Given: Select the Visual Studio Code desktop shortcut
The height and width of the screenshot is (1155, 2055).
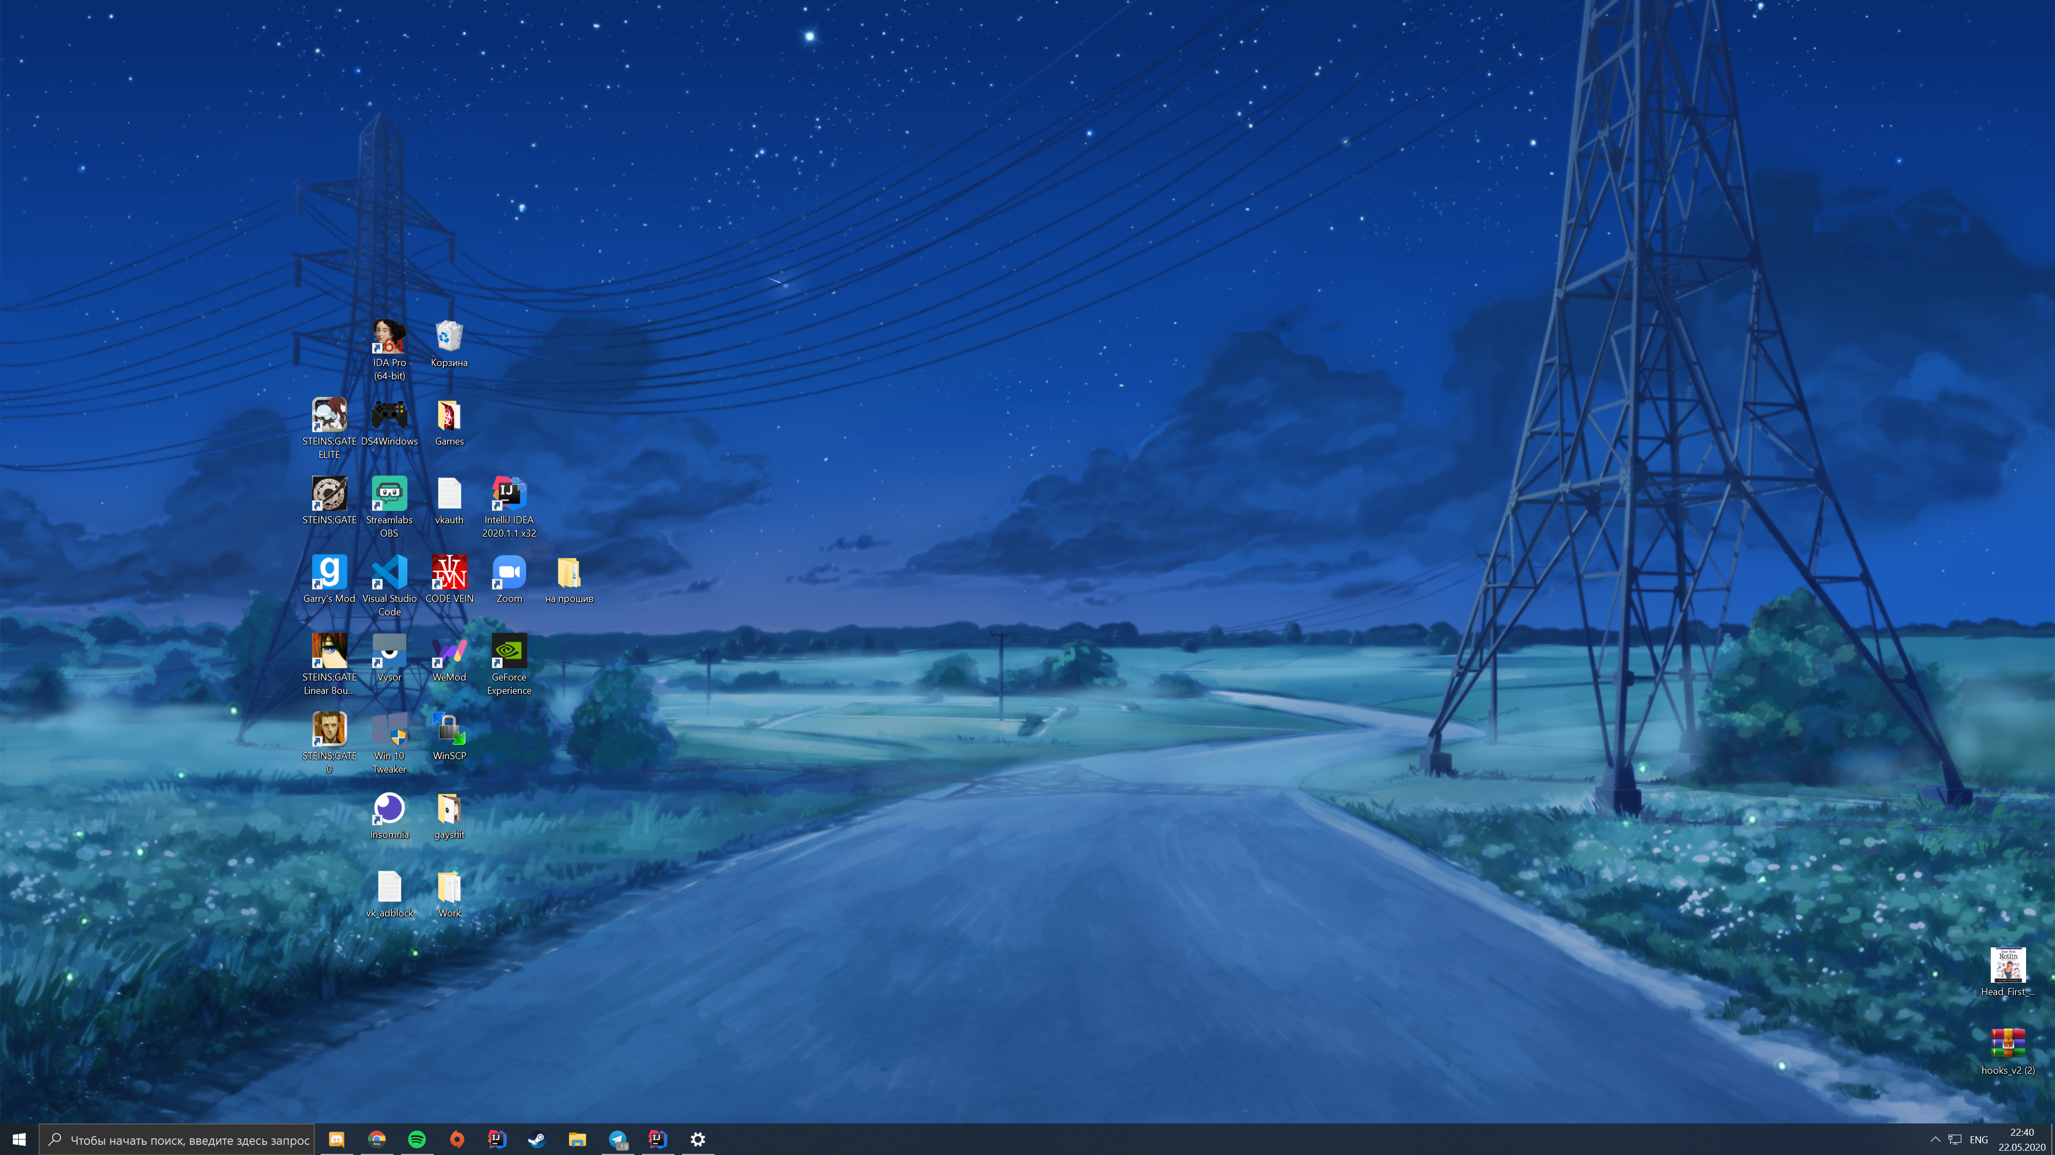Looking at the screenshot, I should tap(389, 586).
